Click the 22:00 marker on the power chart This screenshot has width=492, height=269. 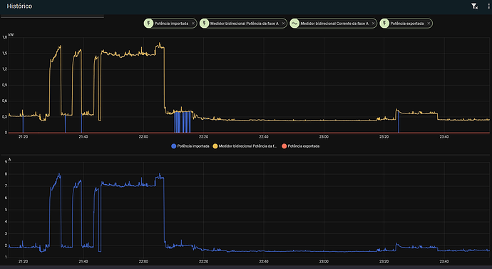click(x=143, y=137)
